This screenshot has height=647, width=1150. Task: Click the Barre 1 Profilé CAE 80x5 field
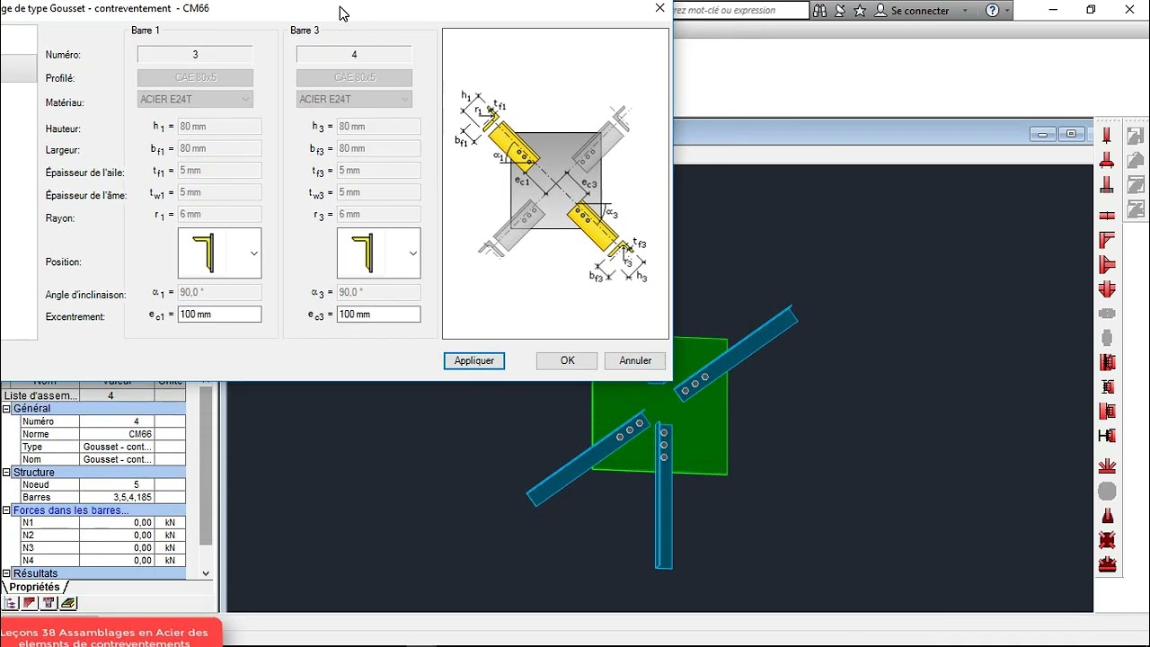(x=195, y=78)
